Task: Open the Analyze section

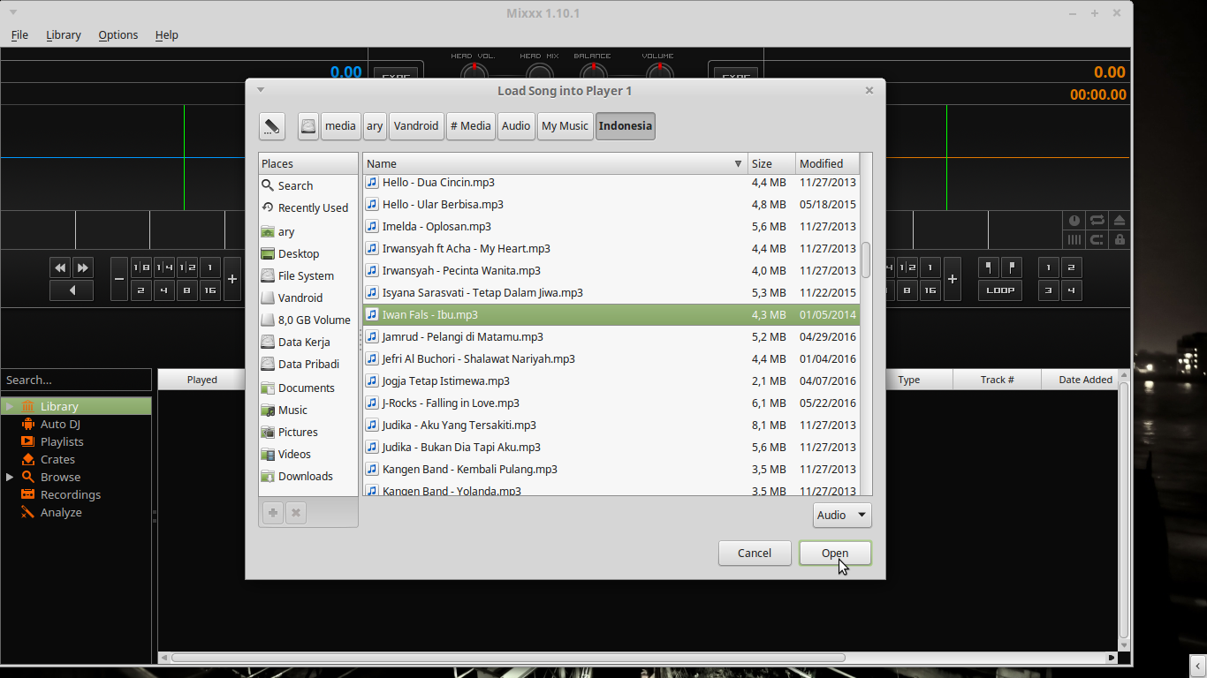Action: click(x=61, y=512)
